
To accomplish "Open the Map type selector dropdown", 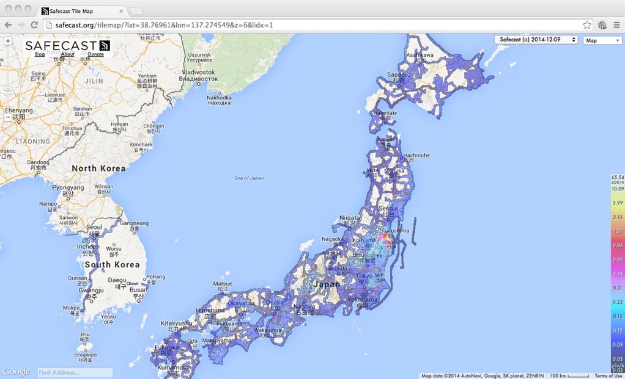I will pos(602,39).
